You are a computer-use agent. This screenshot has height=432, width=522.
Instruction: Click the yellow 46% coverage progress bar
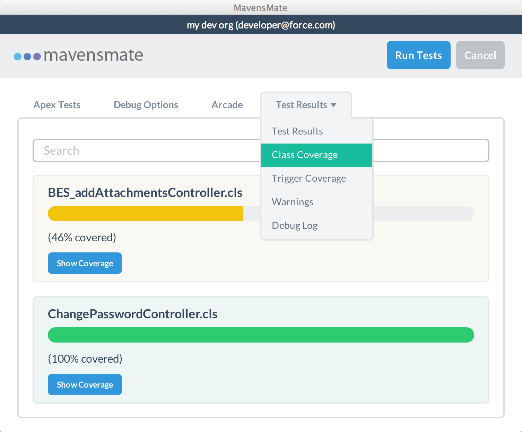(146, 214)
